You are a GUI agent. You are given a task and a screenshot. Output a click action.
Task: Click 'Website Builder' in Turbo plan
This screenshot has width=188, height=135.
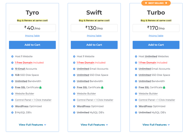pos(148,94)
